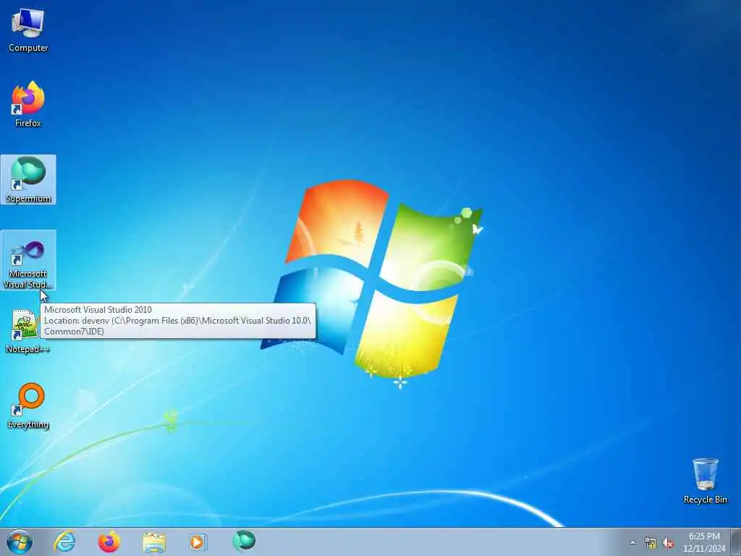This screenshot has height=556, width=741.
Task: Launch Internet Explorer from the taskbar
Action: pyautogui.click(x=64, y=542)
